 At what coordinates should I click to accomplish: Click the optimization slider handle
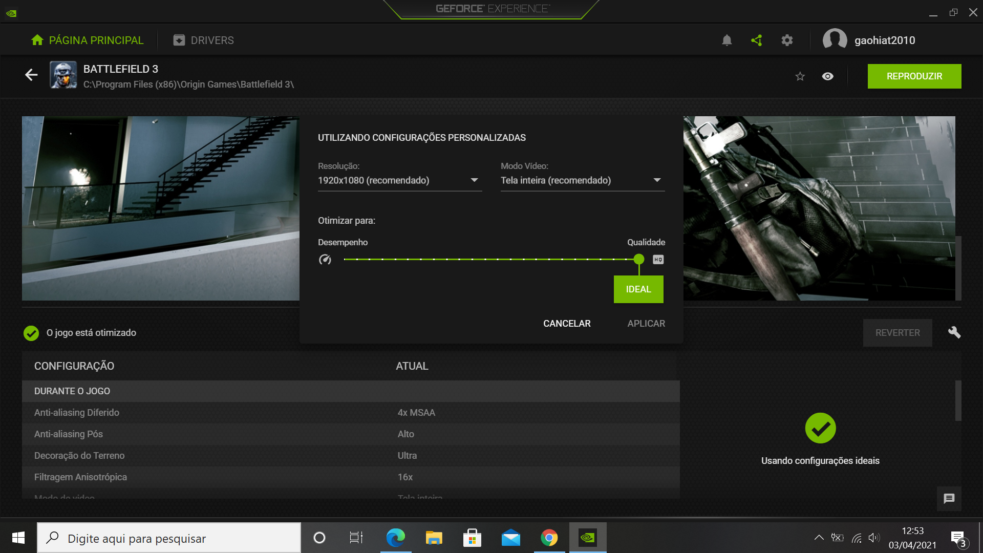click(x=638, y=259)
